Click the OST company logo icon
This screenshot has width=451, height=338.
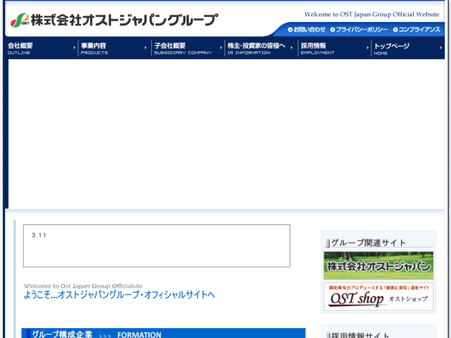point(20,20)
